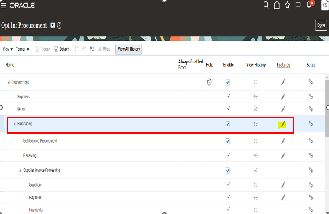The width and height of the screenshot is (329, 214).
Task: Open the Favorites star icon
Action: (x=287, y=5)
